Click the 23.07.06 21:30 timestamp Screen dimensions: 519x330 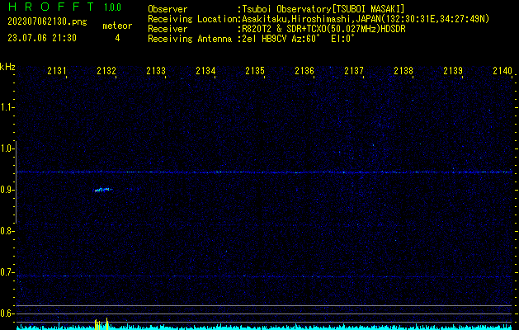[x=41, y=38]
